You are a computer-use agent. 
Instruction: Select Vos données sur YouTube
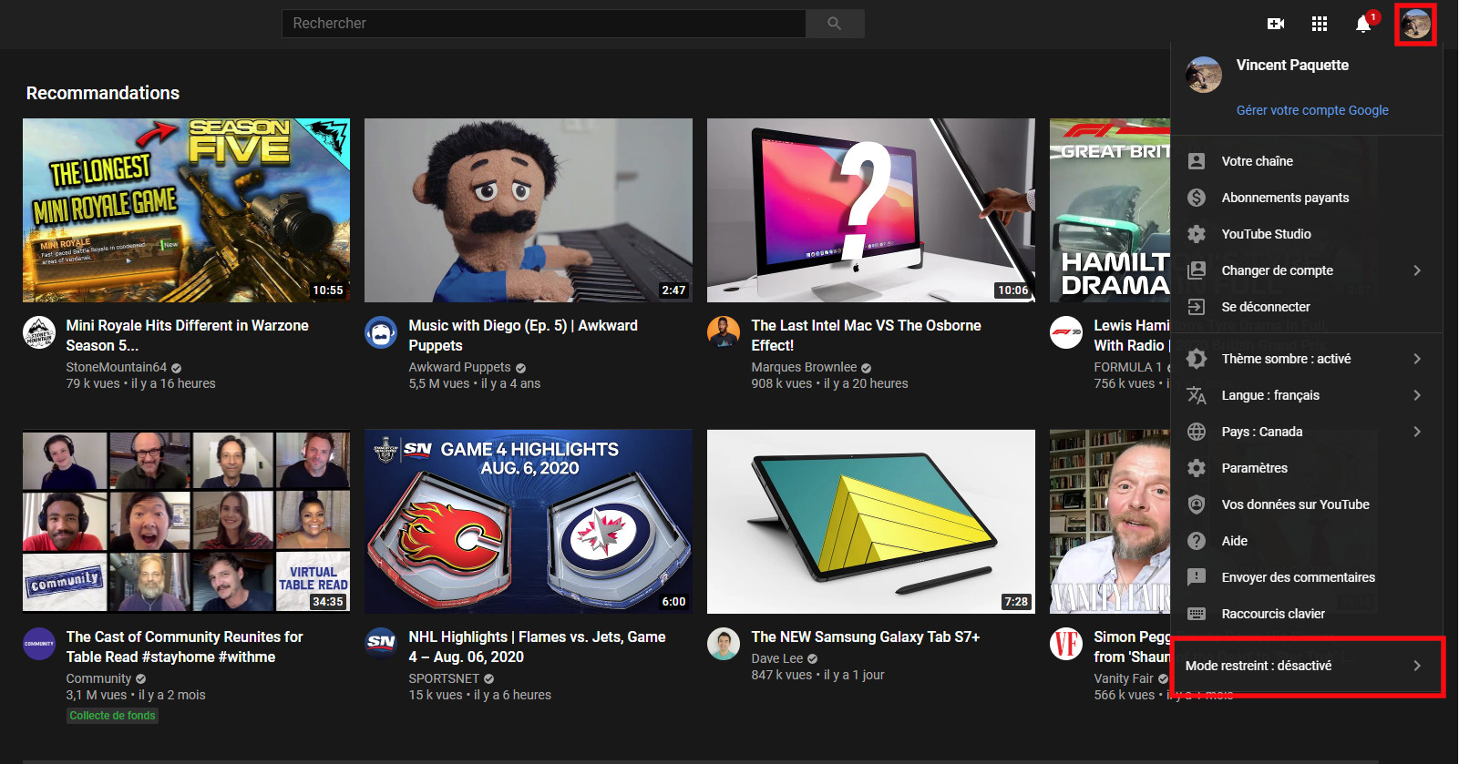click(x=1307, y=504)
